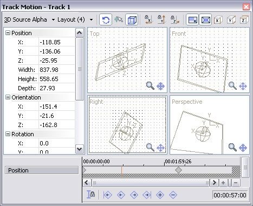Collapse the Orientation property group
The image size is (253, 206).
coord(8,97)
